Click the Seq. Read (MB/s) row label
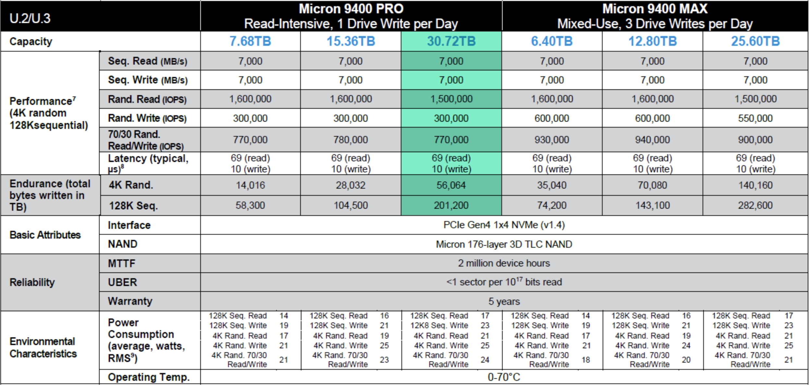The height and width of the screenshot is (385, 809). coord(148,61)
